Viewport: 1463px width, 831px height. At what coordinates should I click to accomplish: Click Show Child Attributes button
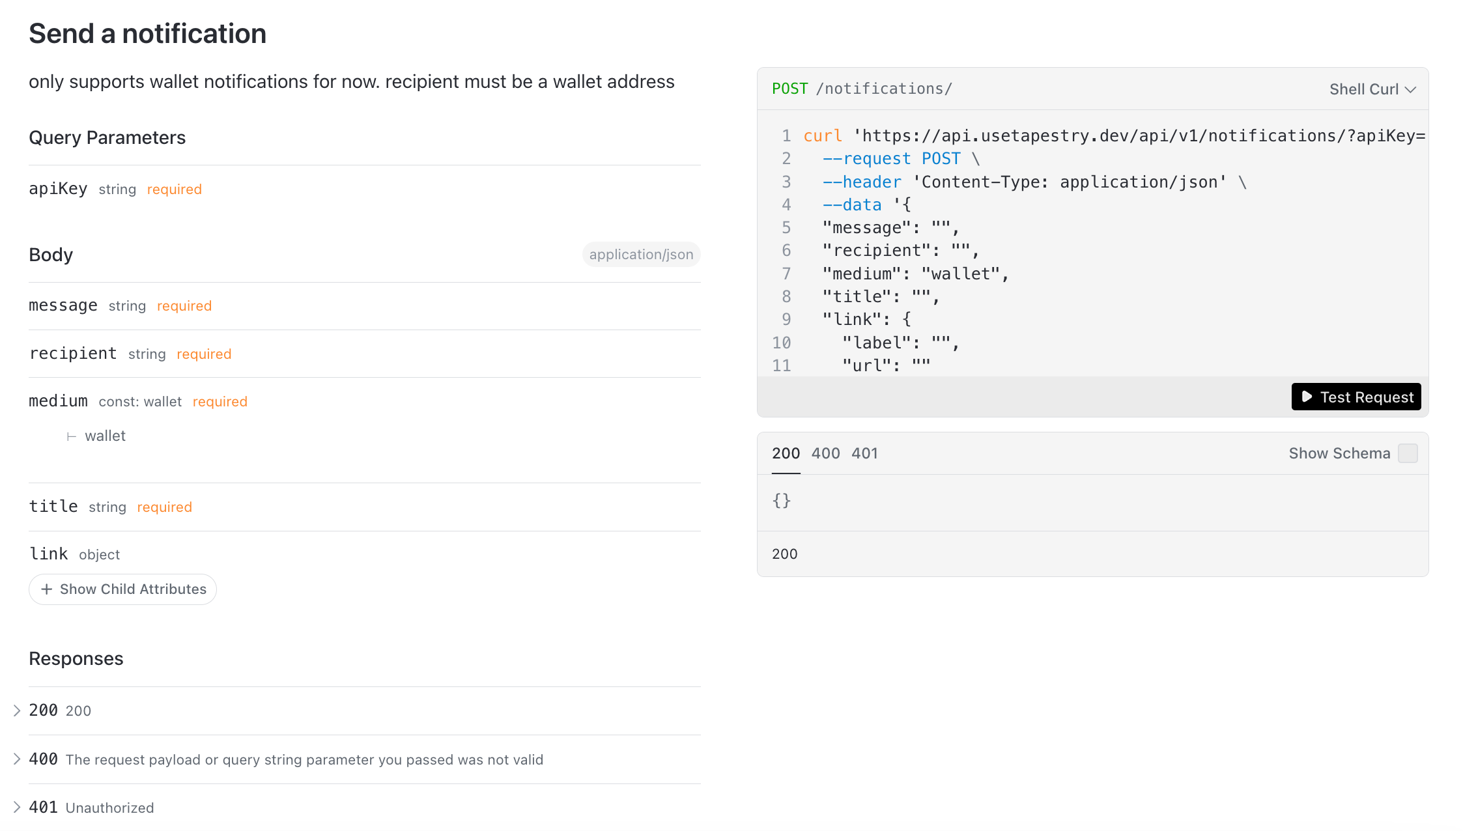(122, 589)
